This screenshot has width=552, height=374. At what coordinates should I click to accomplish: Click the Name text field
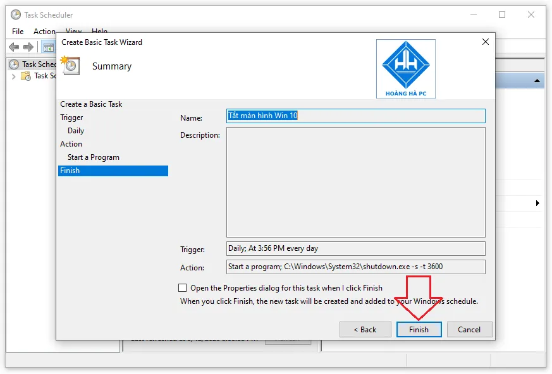(x=355, y=116)
